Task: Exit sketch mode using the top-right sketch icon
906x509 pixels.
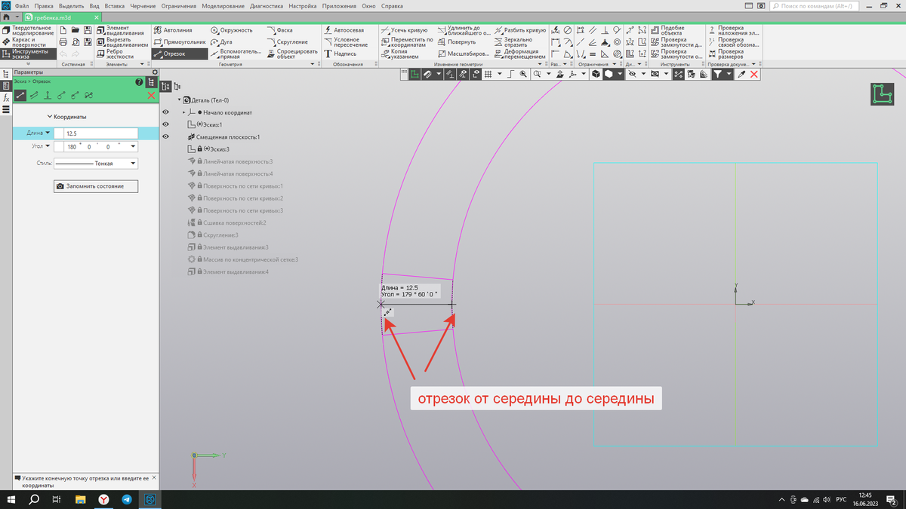Action: tap(881, 93)
